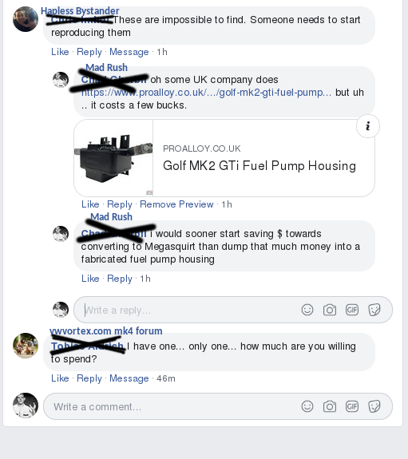Like the 'These are impossible to find' comment

(x=60, y=52)
